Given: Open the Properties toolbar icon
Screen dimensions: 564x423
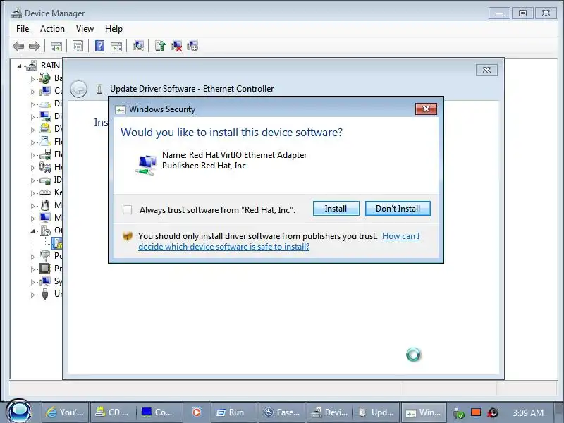Looking at the screenshot, I should coord(78,46).
